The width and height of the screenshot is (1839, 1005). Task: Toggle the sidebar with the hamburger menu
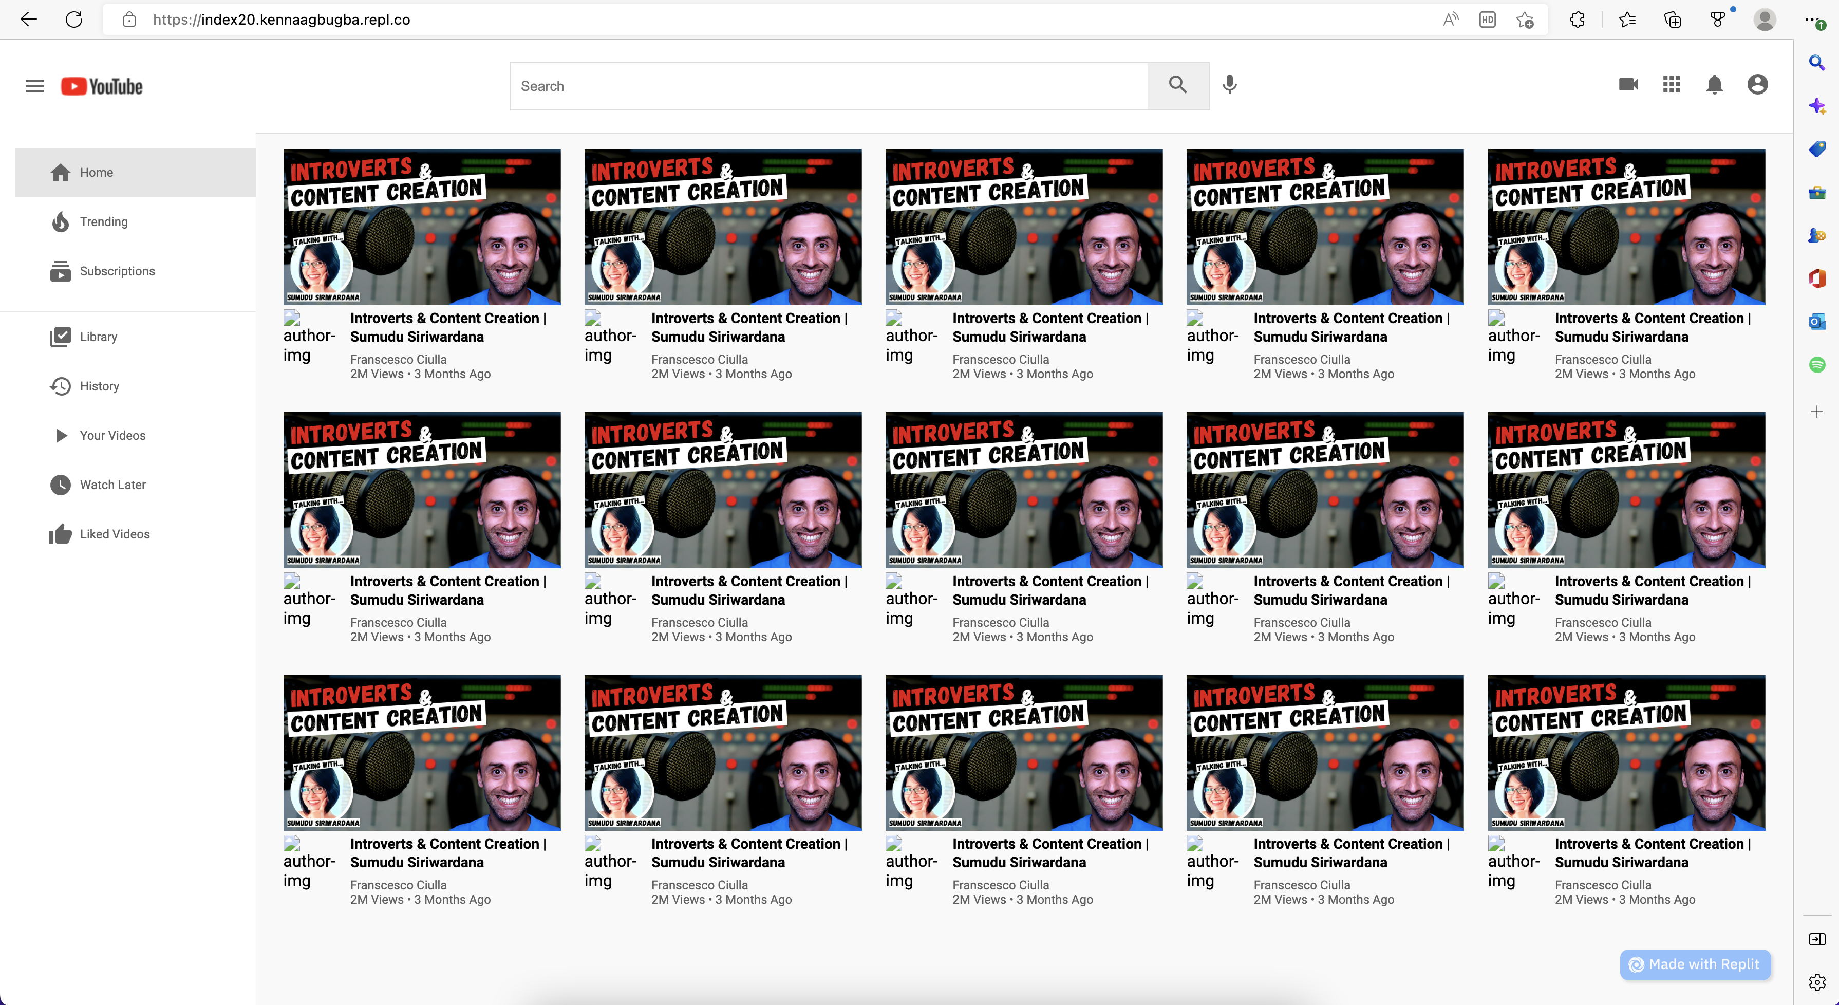point(33,86)
